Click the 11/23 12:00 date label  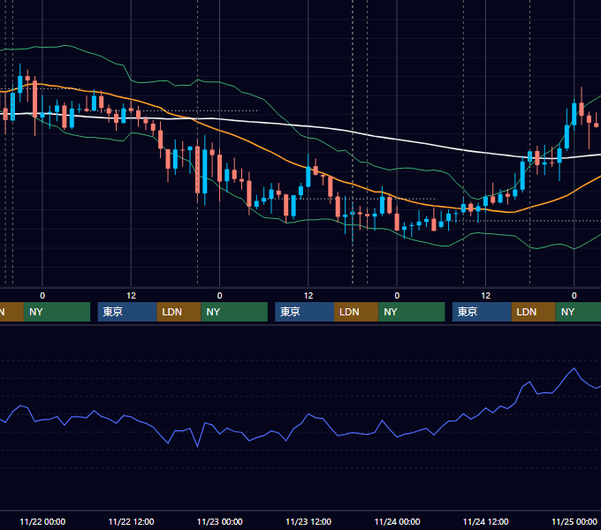(308, 521)
